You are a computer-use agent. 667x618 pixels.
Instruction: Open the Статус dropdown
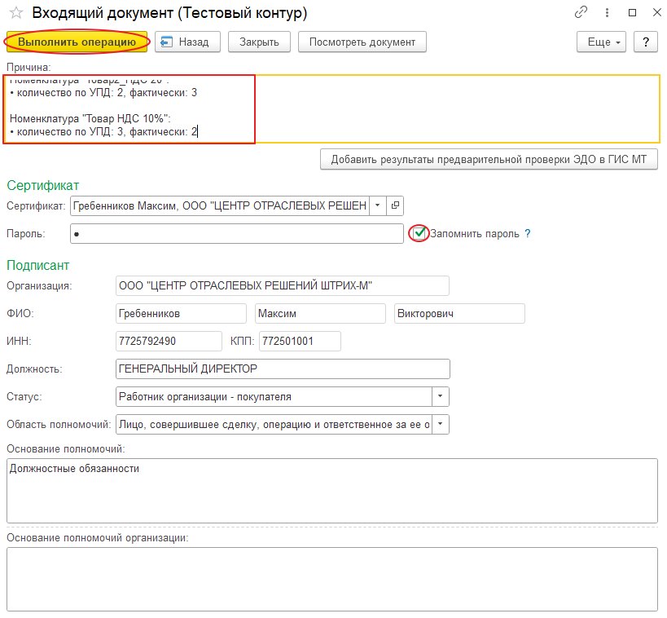coord(441,396)
